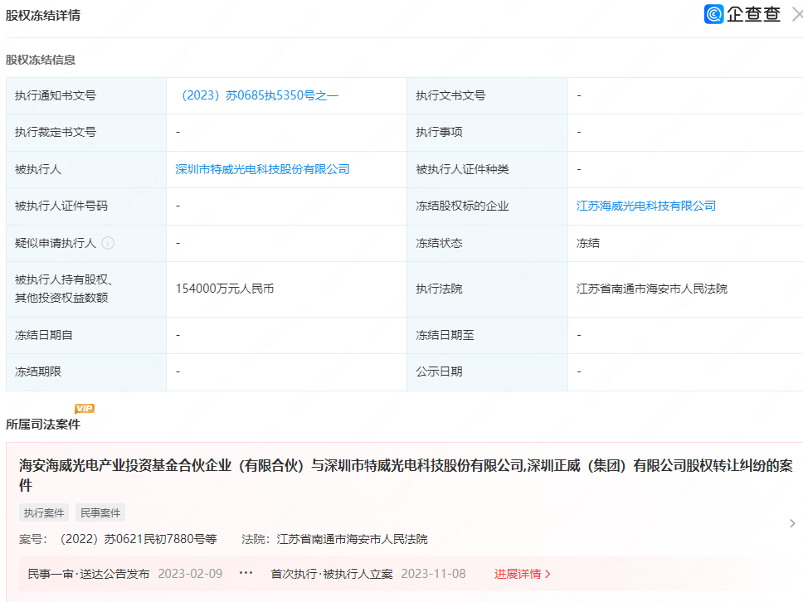Click the 股权冻结信息 section heading

click(41, 60)
